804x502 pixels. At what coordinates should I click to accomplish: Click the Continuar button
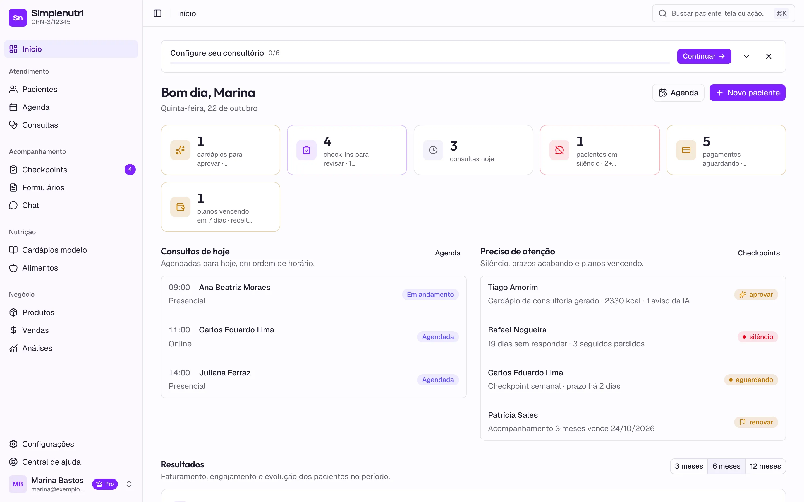pyautogui.click(x=704, y=56)
